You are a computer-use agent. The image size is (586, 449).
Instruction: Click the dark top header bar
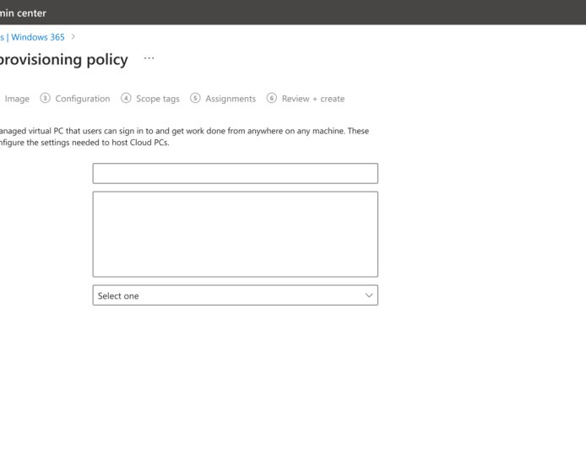pyautogui.click(x=338, y=13)
